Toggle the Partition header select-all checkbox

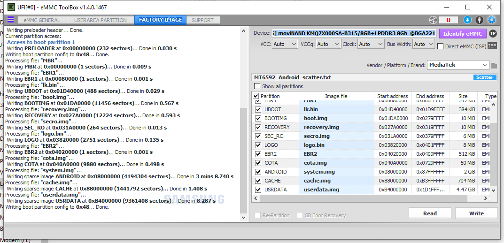(x=256, y=96)
